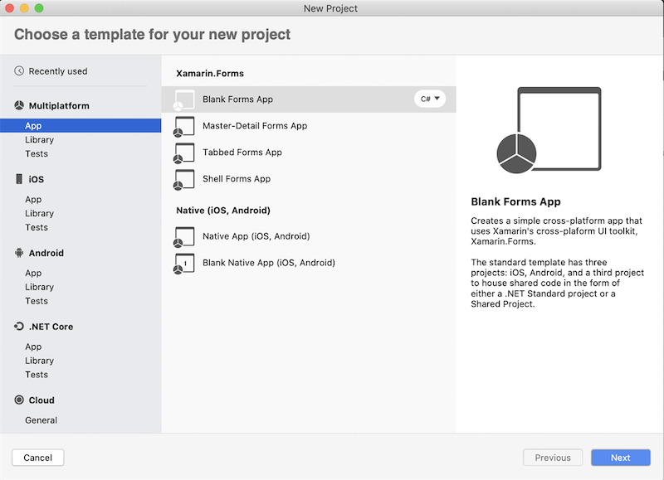Click the Blank Forms App template icon
Viewport: 664px width, 480px height.
point(183,100)
